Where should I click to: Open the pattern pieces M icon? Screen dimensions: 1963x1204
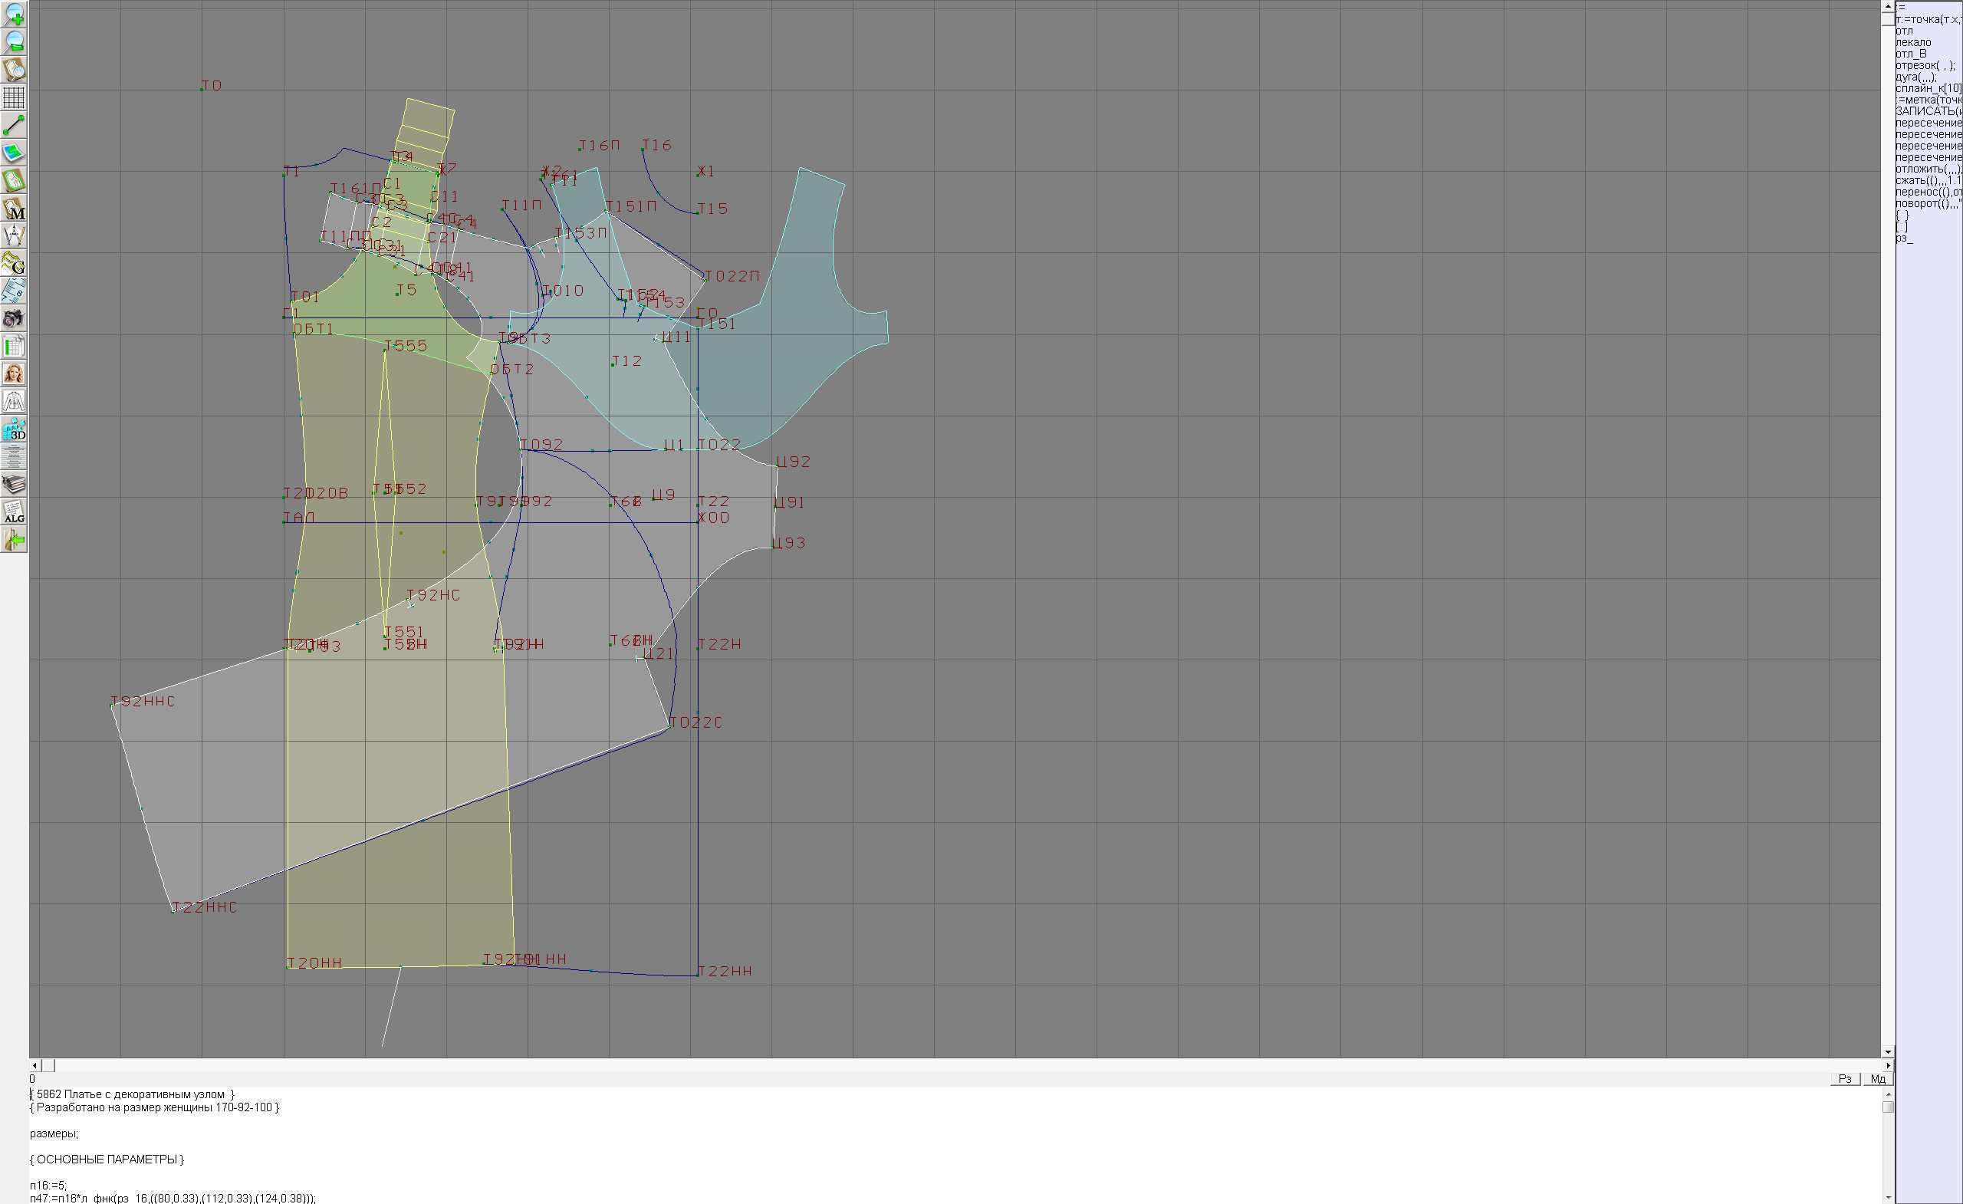click(x=14, y=208)
